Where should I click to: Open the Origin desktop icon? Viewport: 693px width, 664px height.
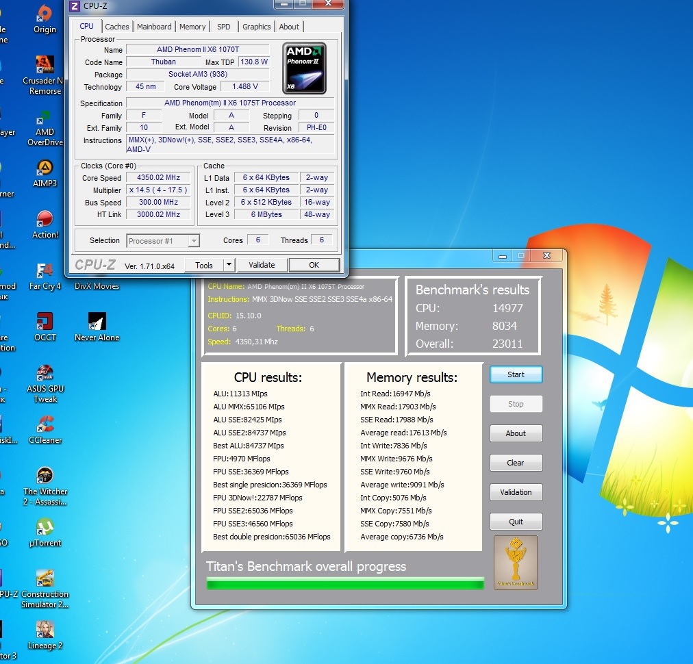click(45, 19)
